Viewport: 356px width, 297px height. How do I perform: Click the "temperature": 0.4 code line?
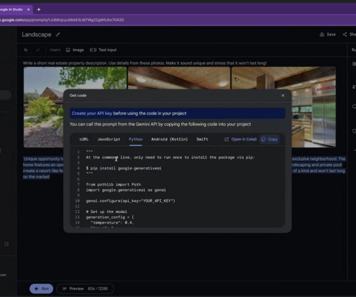(x=112, y=223)
